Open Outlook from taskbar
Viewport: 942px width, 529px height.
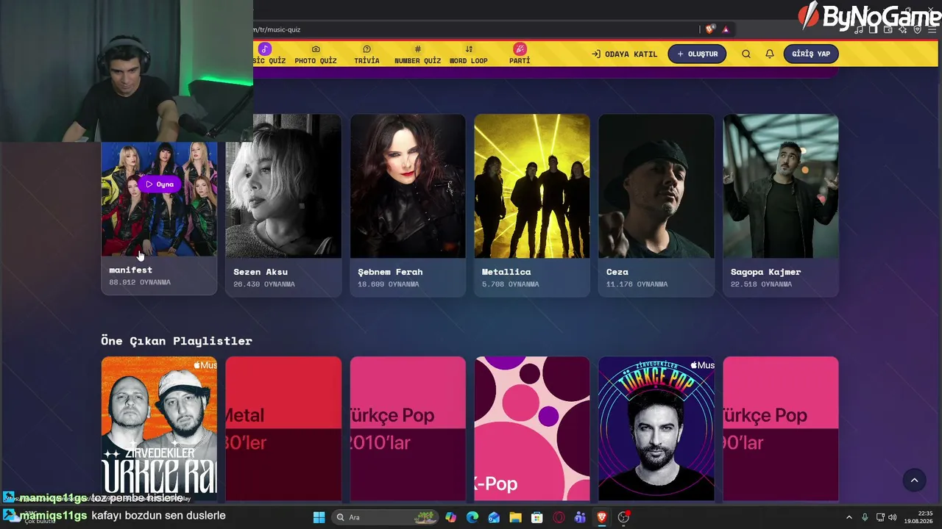(x=494, y=517)
